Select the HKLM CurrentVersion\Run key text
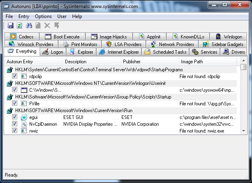This screenshot has width=252, height=183. (74, 111)
